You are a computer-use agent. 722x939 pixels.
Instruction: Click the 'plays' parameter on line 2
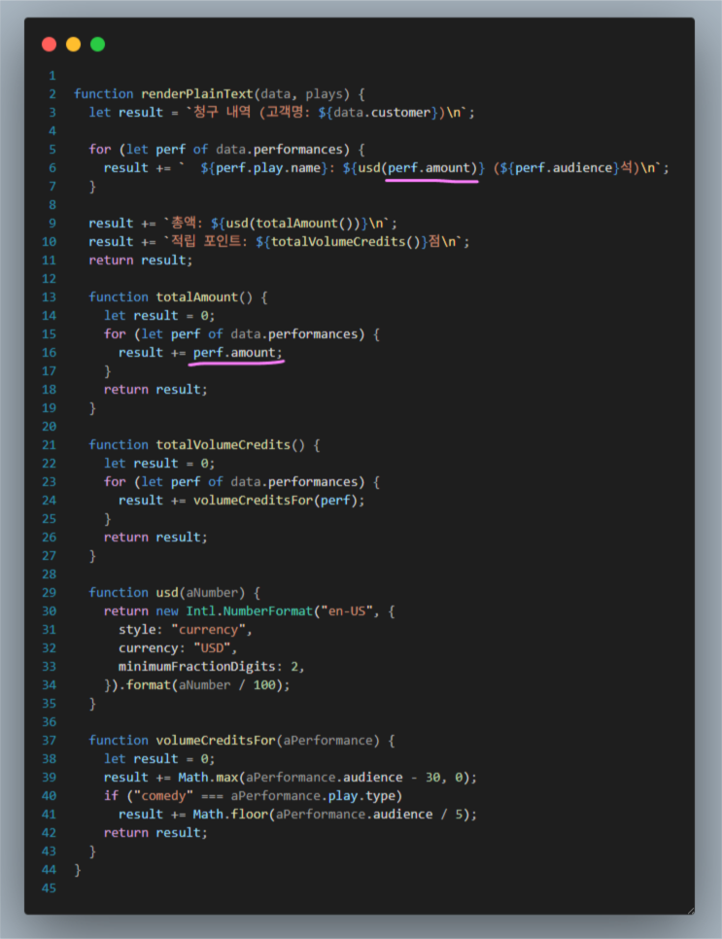[324, 94]
